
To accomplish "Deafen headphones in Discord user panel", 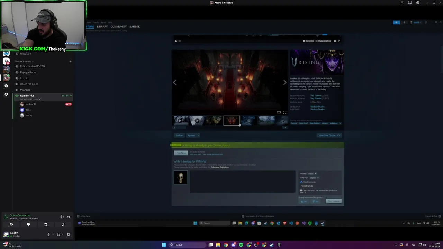I will 58,234.
